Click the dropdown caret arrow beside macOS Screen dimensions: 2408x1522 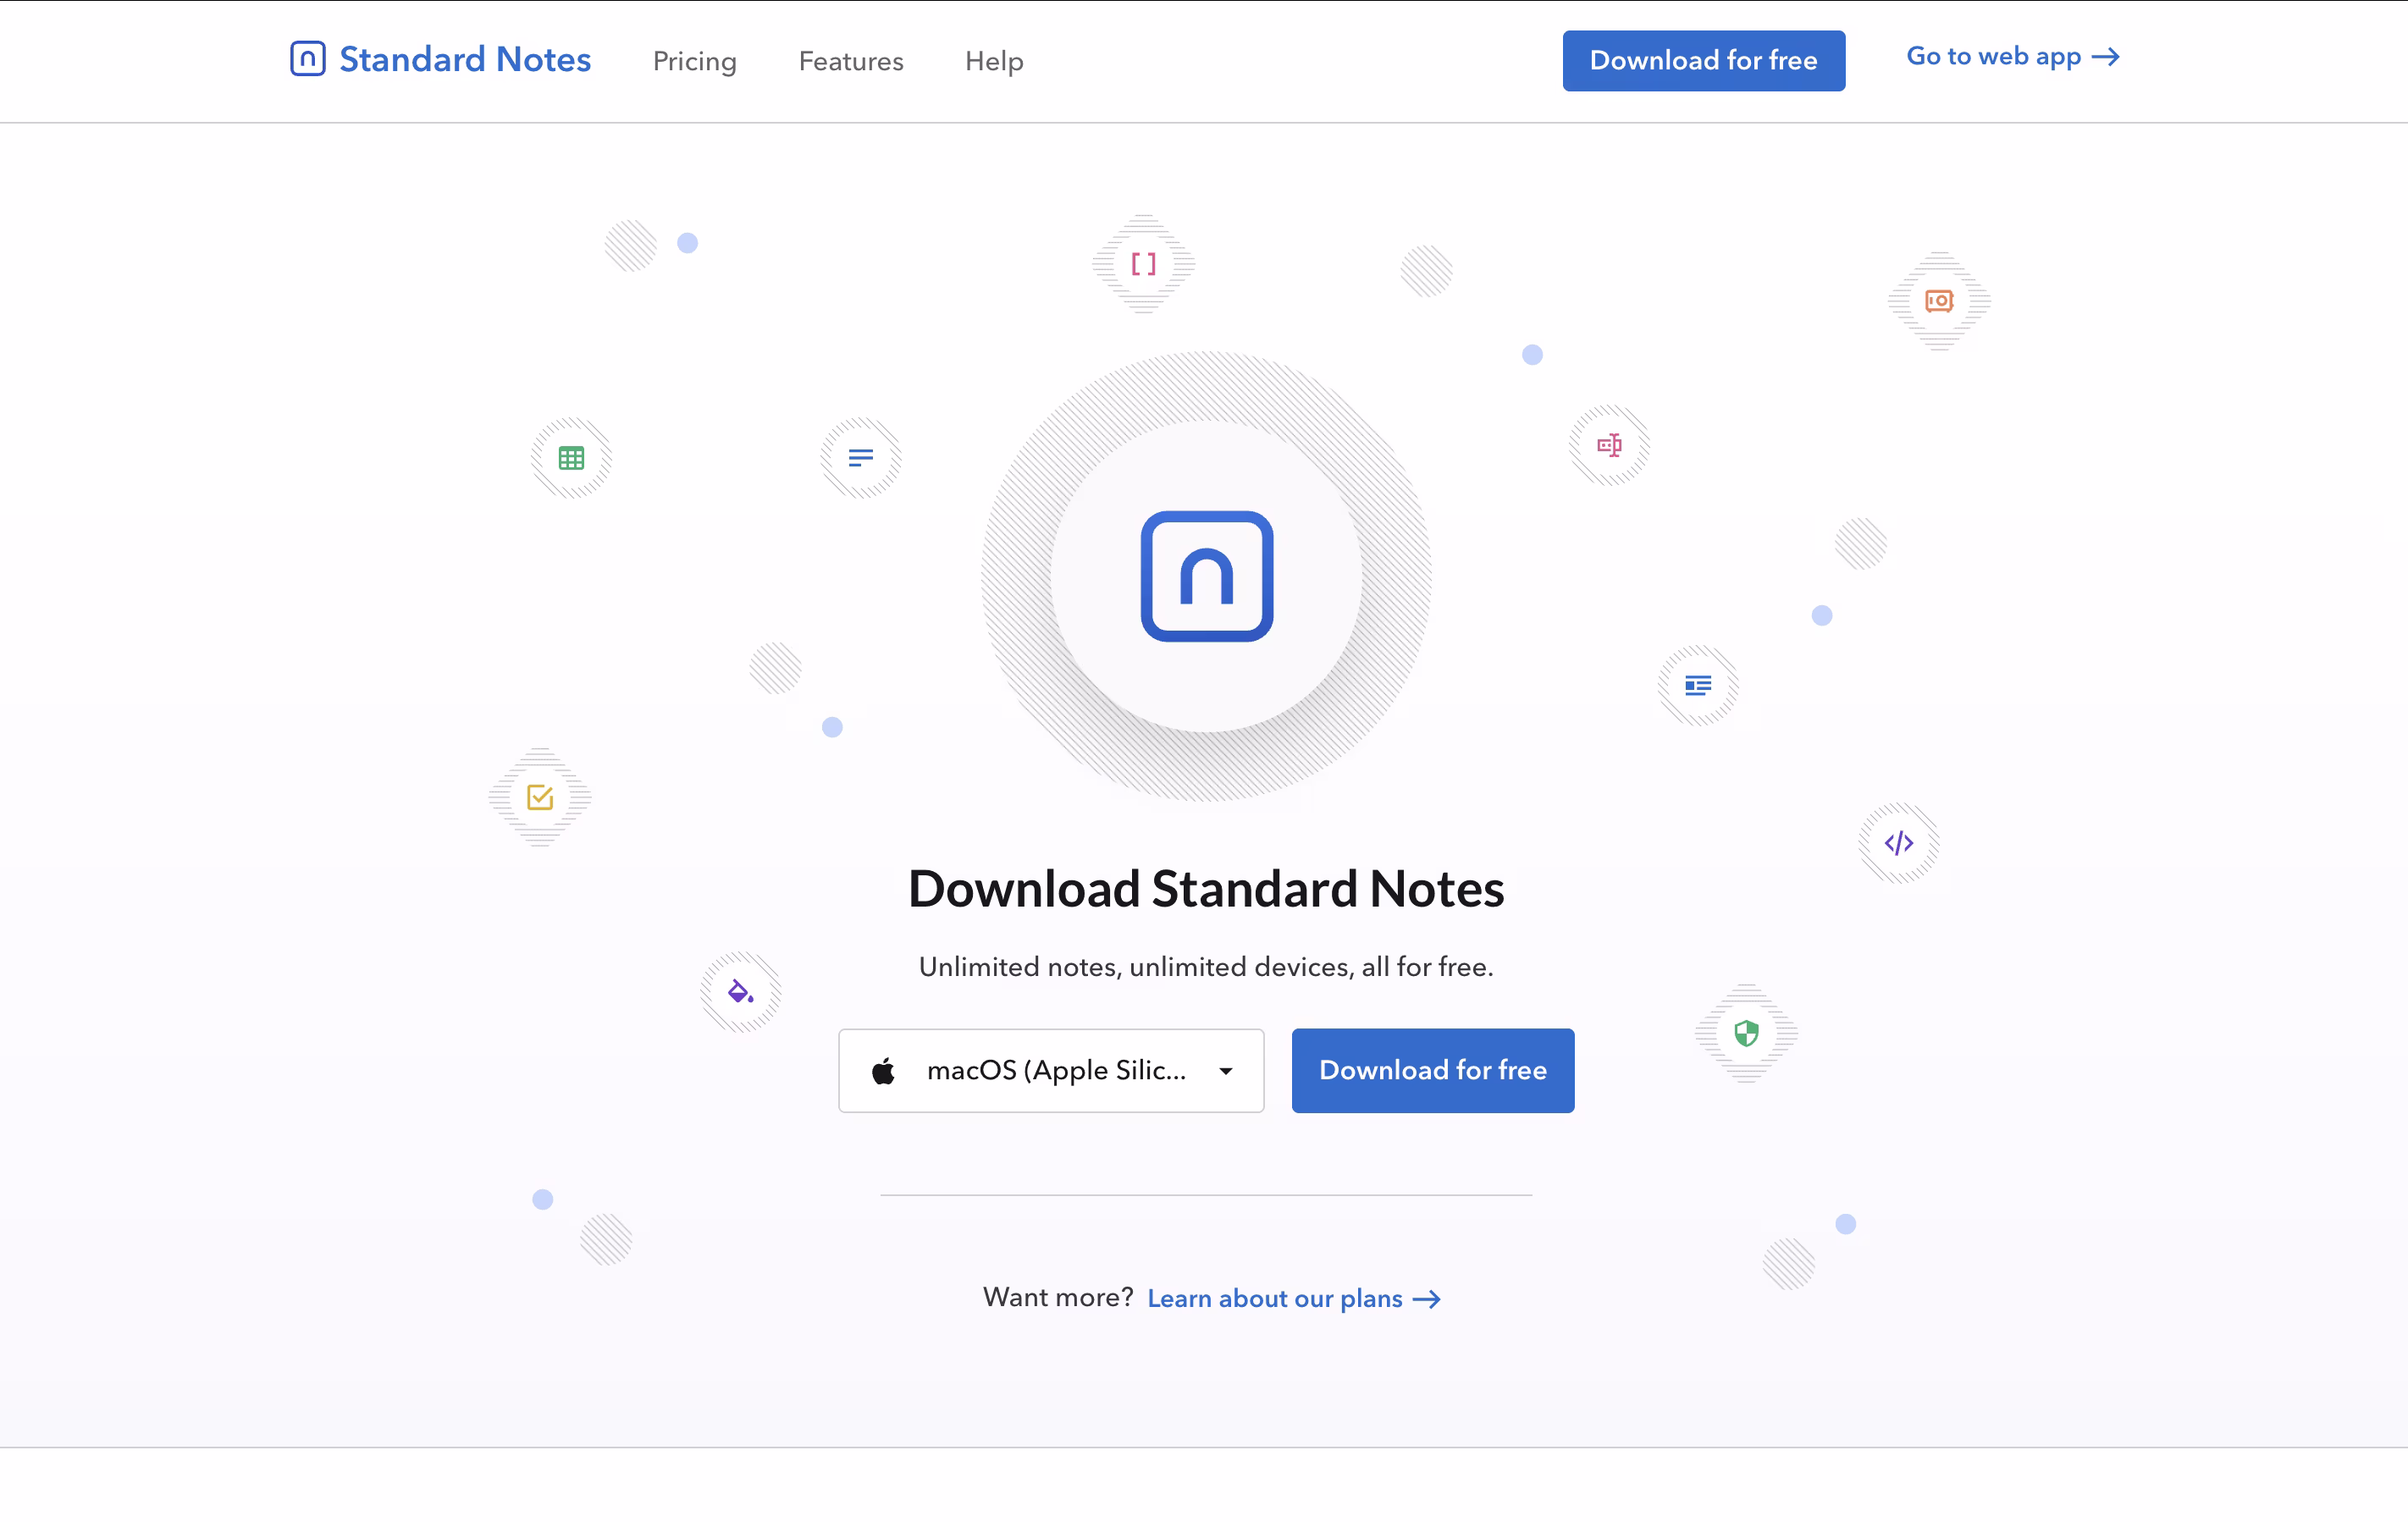coord(1225,1071)
